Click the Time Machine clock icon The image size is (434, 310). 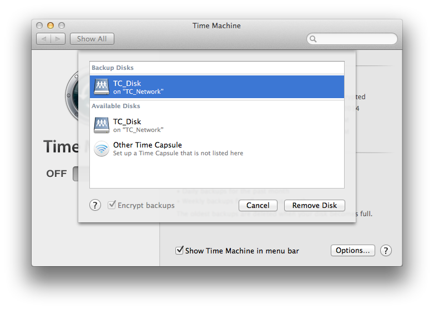pos(72,95)
